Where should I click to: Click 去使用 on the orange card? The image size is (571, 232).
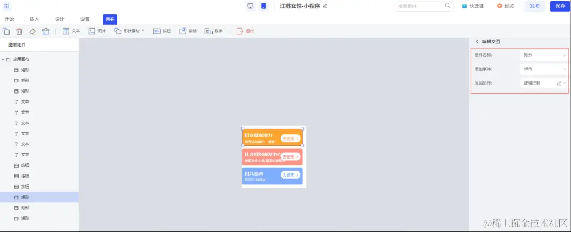[291, 138]
